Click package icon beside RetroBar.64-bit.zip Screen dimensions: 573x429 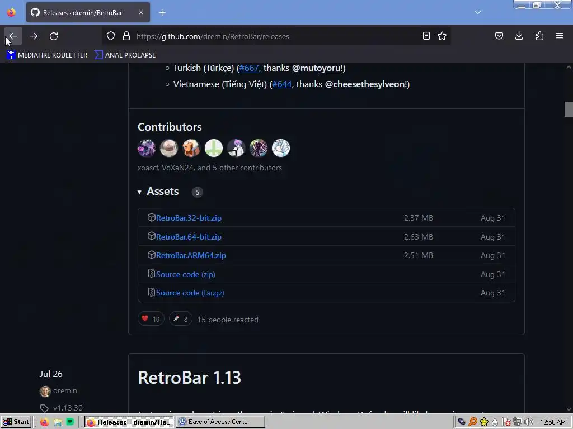pos(151,236)
